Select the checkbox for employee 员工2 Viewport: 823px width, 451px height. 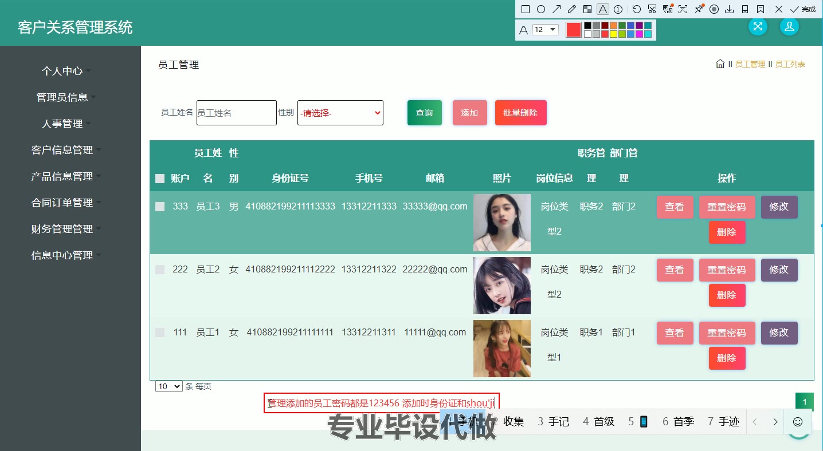[160, 270]
